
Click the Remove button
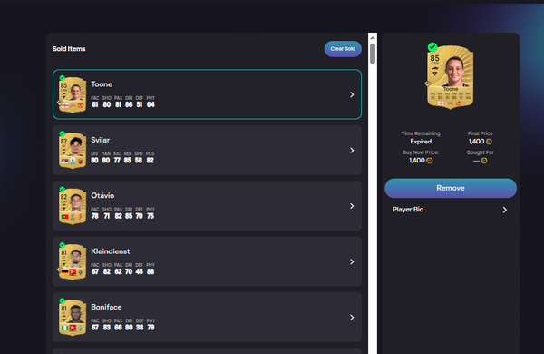[x=451, y=188]
